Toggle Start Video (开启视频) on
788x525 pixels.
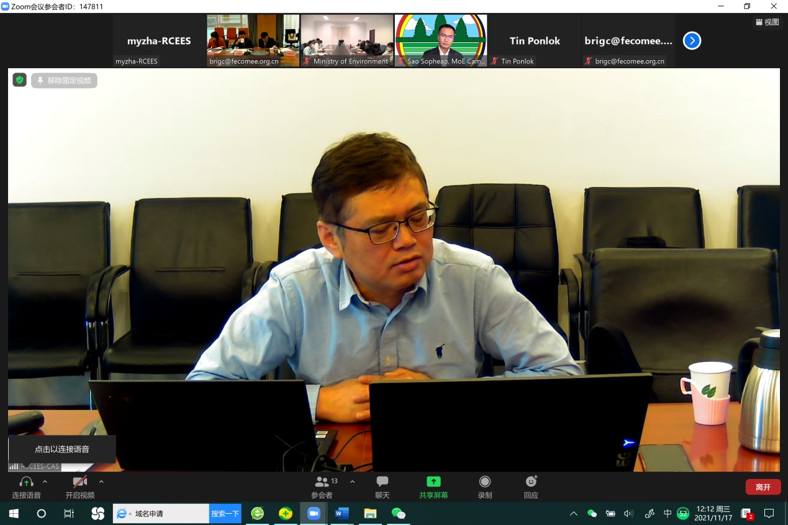pyautogui.click(x=79, y=487)
